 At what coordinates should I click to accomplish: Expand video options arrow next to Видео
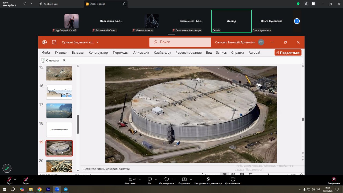(32, 179)
